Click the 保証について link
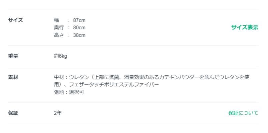 tap(243, 113)
